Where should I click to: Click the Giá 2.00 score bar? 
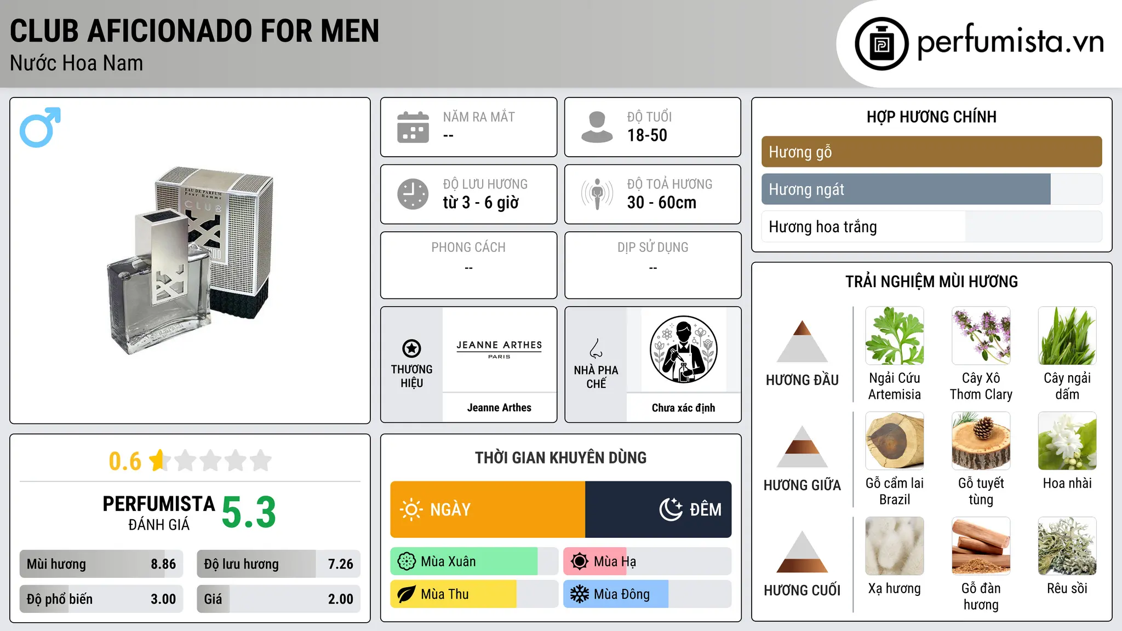(278, 599)
